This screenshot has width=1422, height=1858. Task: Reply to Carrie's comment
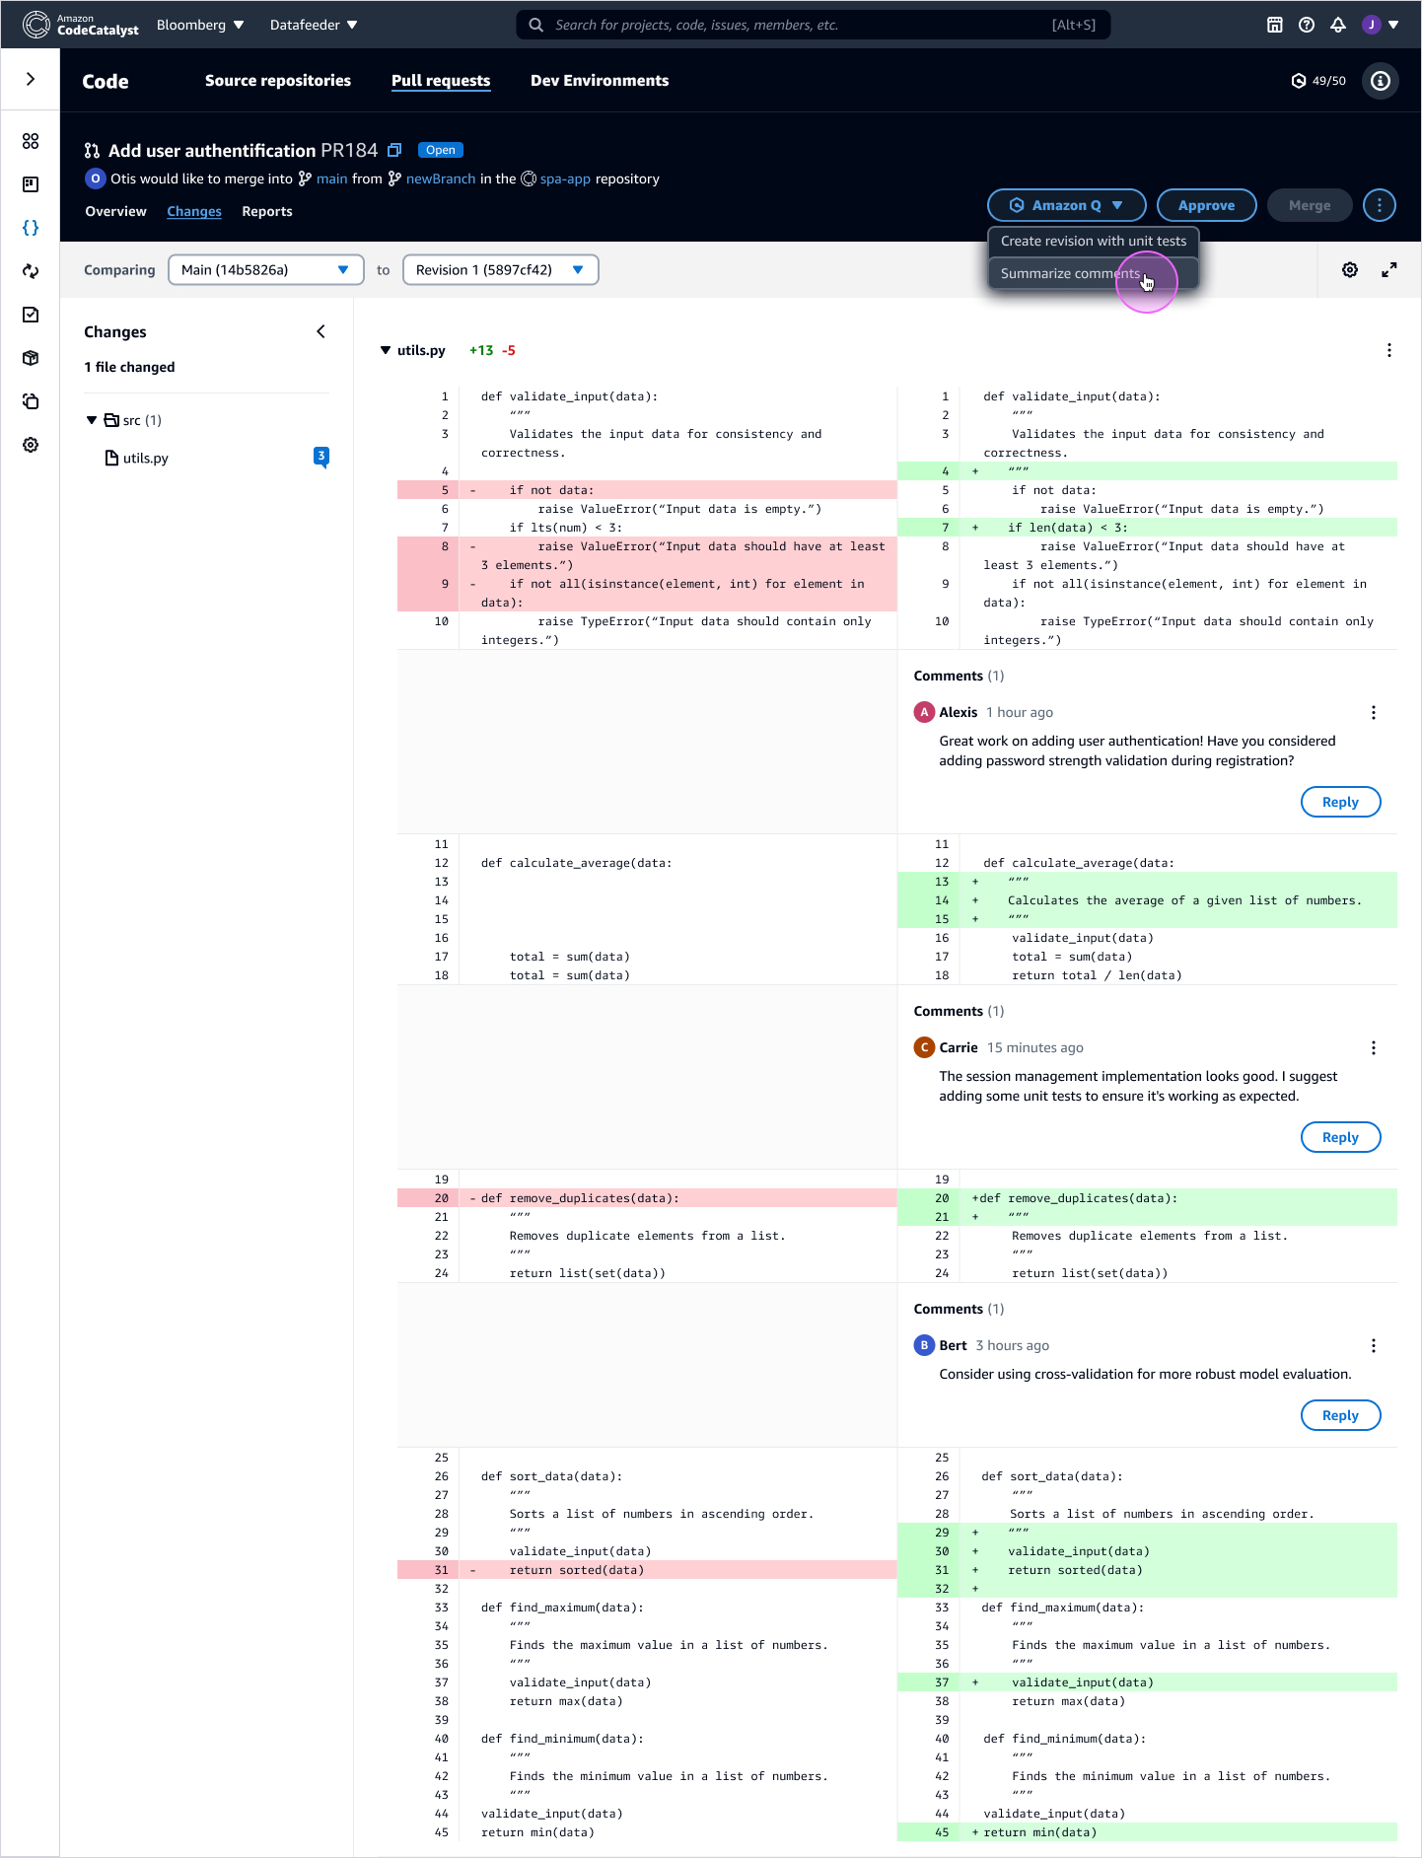click(1340, 1137)
